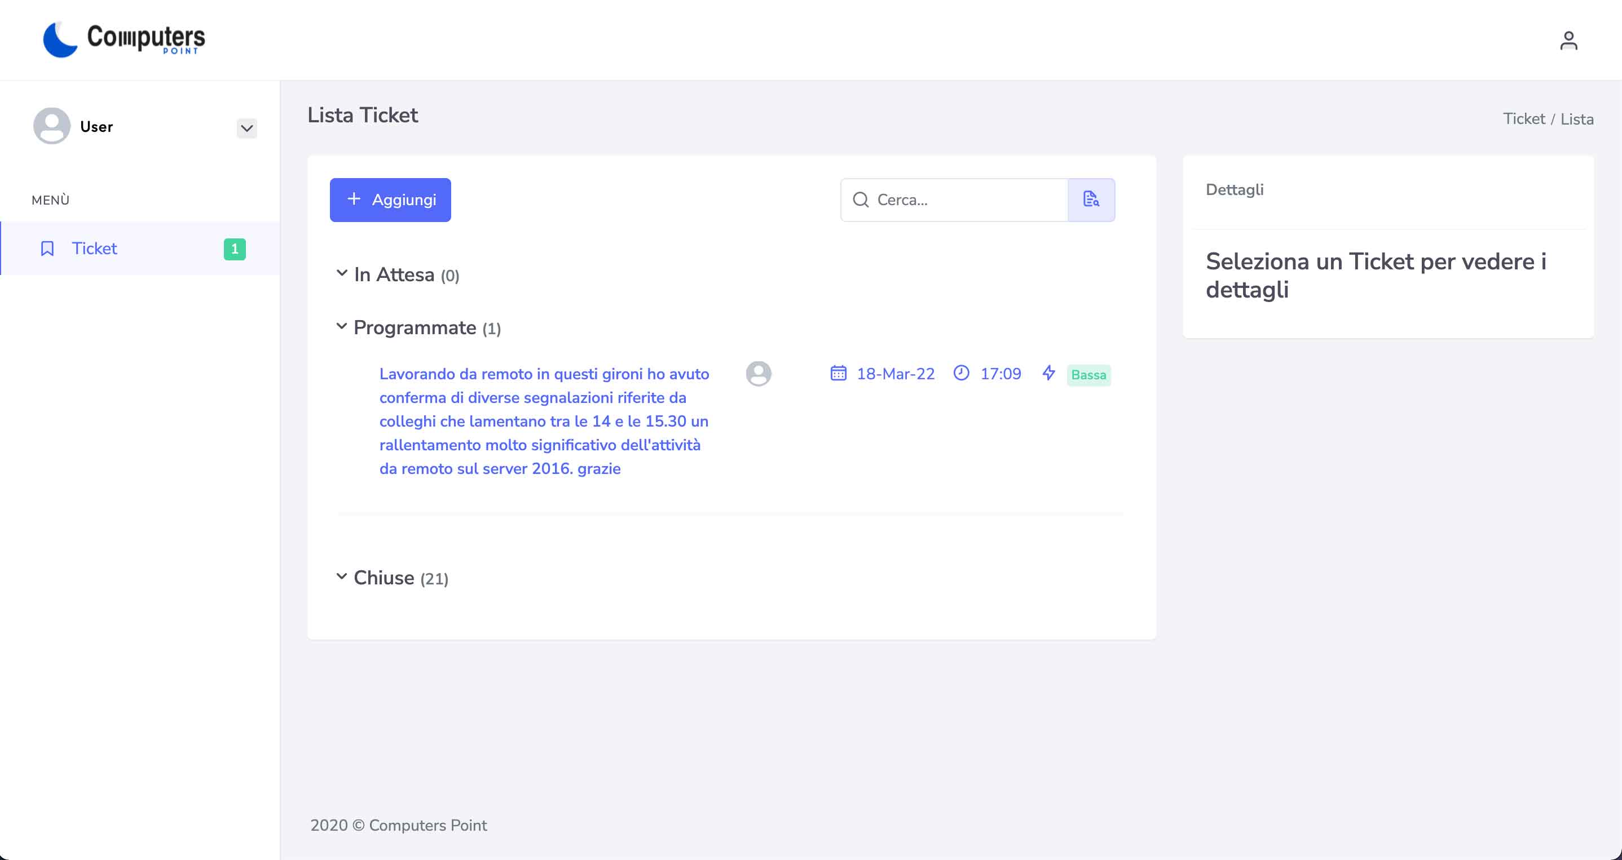The height and width of the screenshot is (860, 1622).
Task: Click the sidebar User avatar picture
Action: click(x=52, y=126)
